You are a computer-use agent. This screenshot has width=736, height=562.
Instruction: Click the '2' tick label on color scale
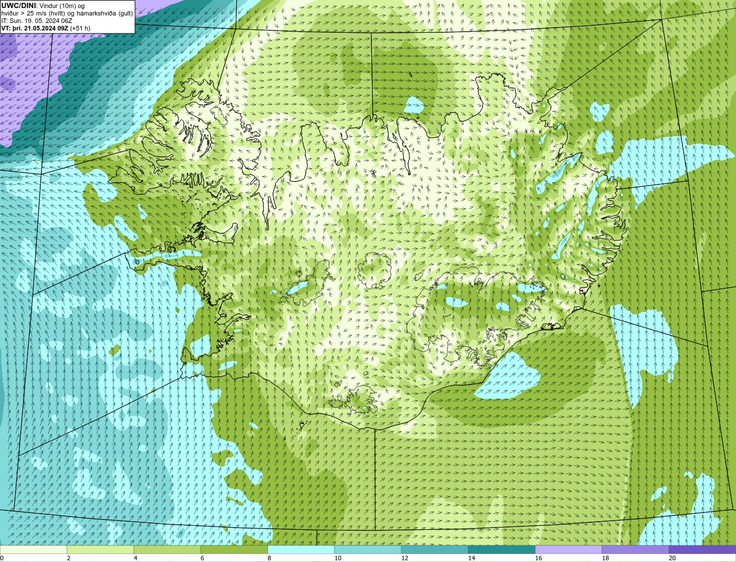coord(68,558)
